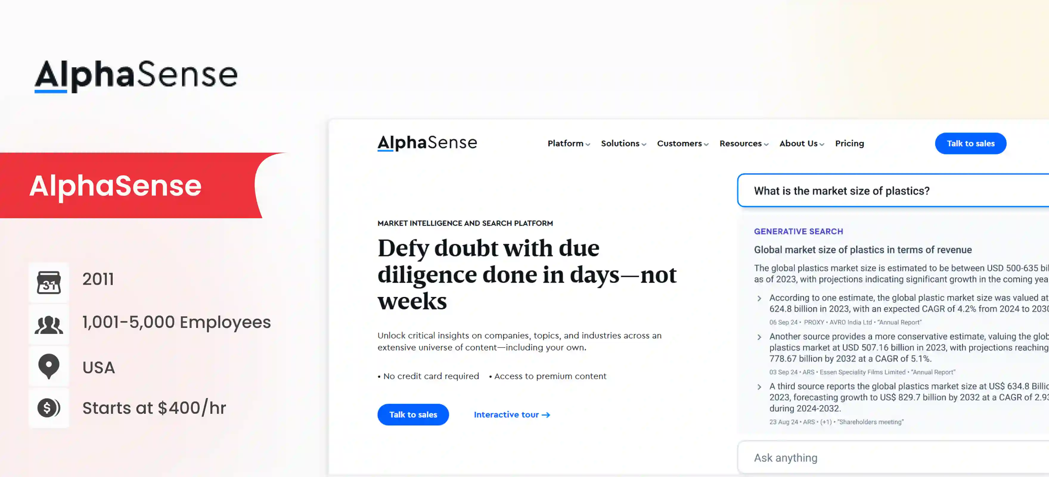Click the location pin icon next to USA
The image size is (1049, 477).
point(49,366)
